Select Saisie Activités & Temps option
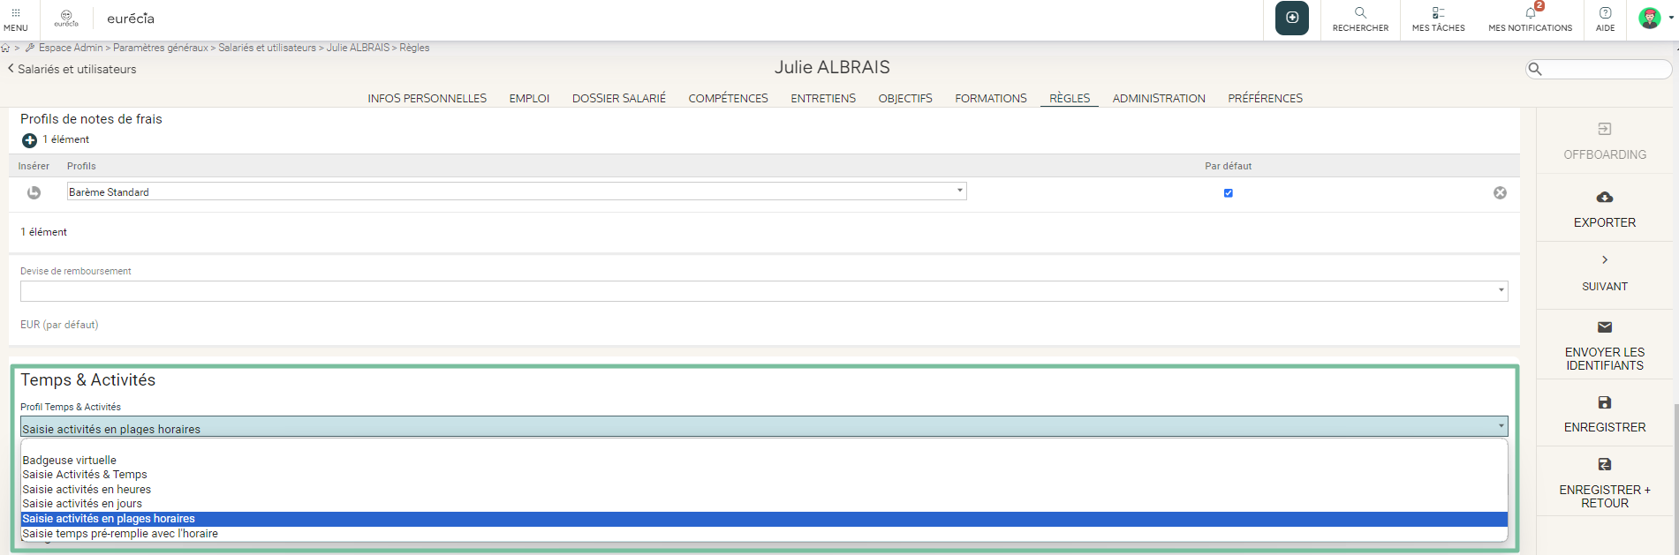This screenshot has width=1679, height=555. (764, 475)
